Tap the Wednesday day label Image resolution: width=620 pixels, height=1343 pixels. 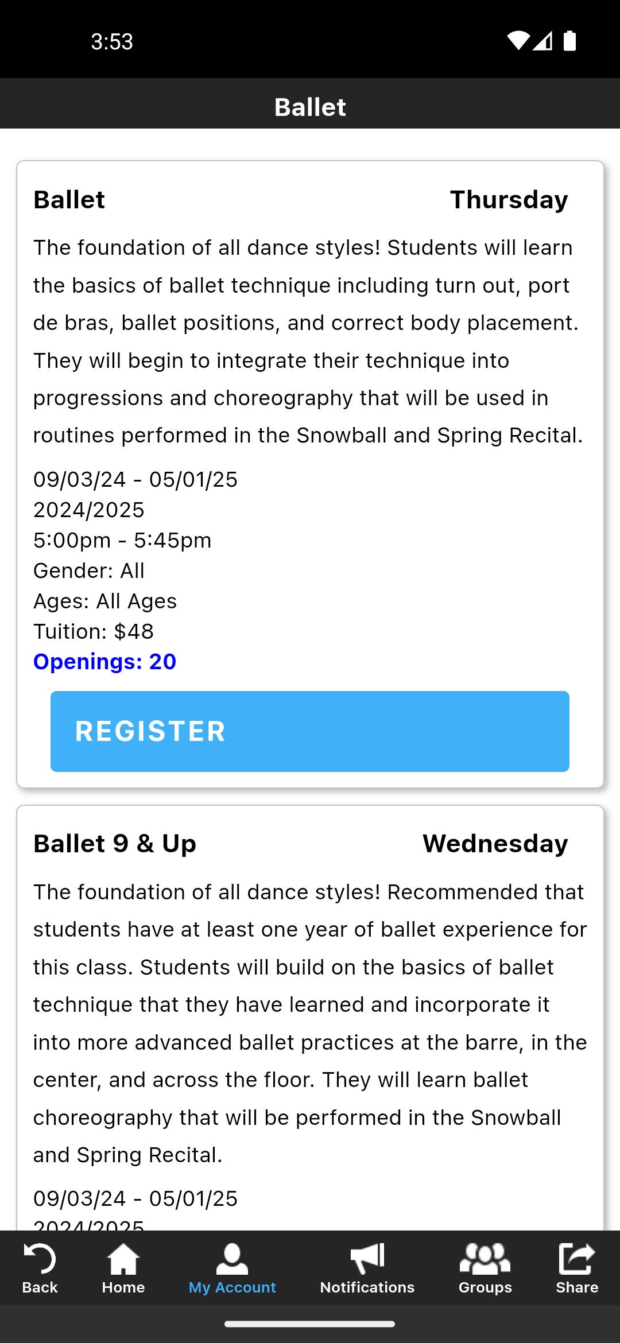(x=495, y=844)
